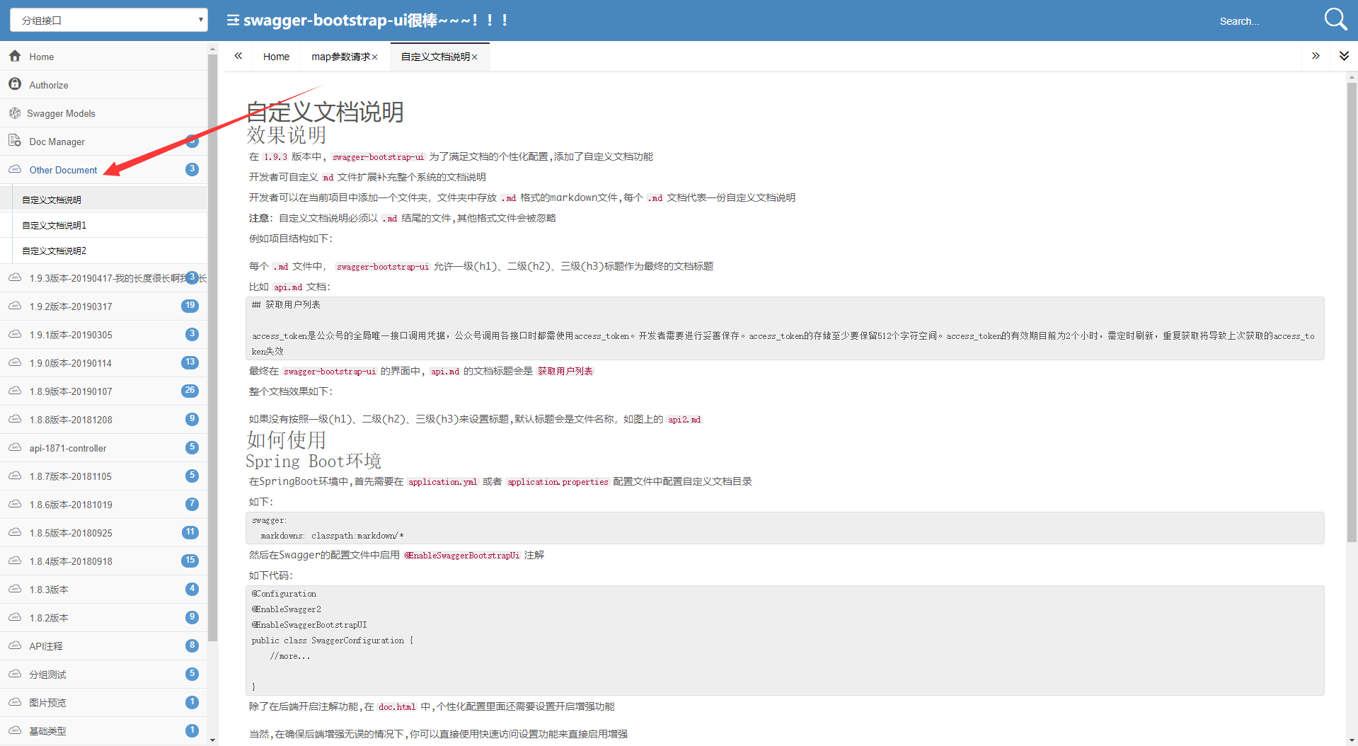
Task: Click the Home house icon
Action: click(x=15, y=56)
